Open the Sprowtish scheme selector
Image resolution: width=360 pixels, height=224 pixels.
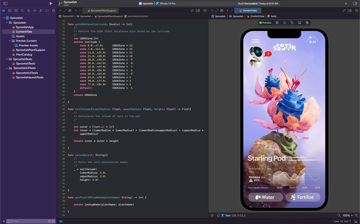click(146, 3)
